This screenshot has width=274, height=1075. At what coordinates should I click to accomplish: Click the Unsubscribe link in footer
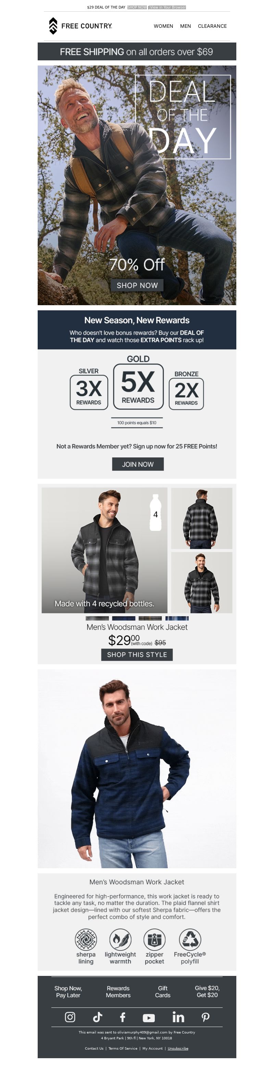pos(178,1048)
